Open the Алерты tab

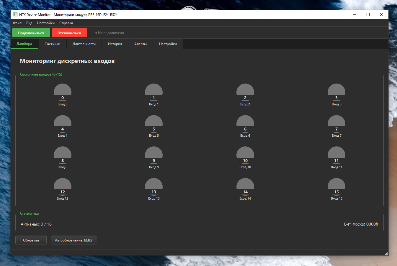(140, 44)
